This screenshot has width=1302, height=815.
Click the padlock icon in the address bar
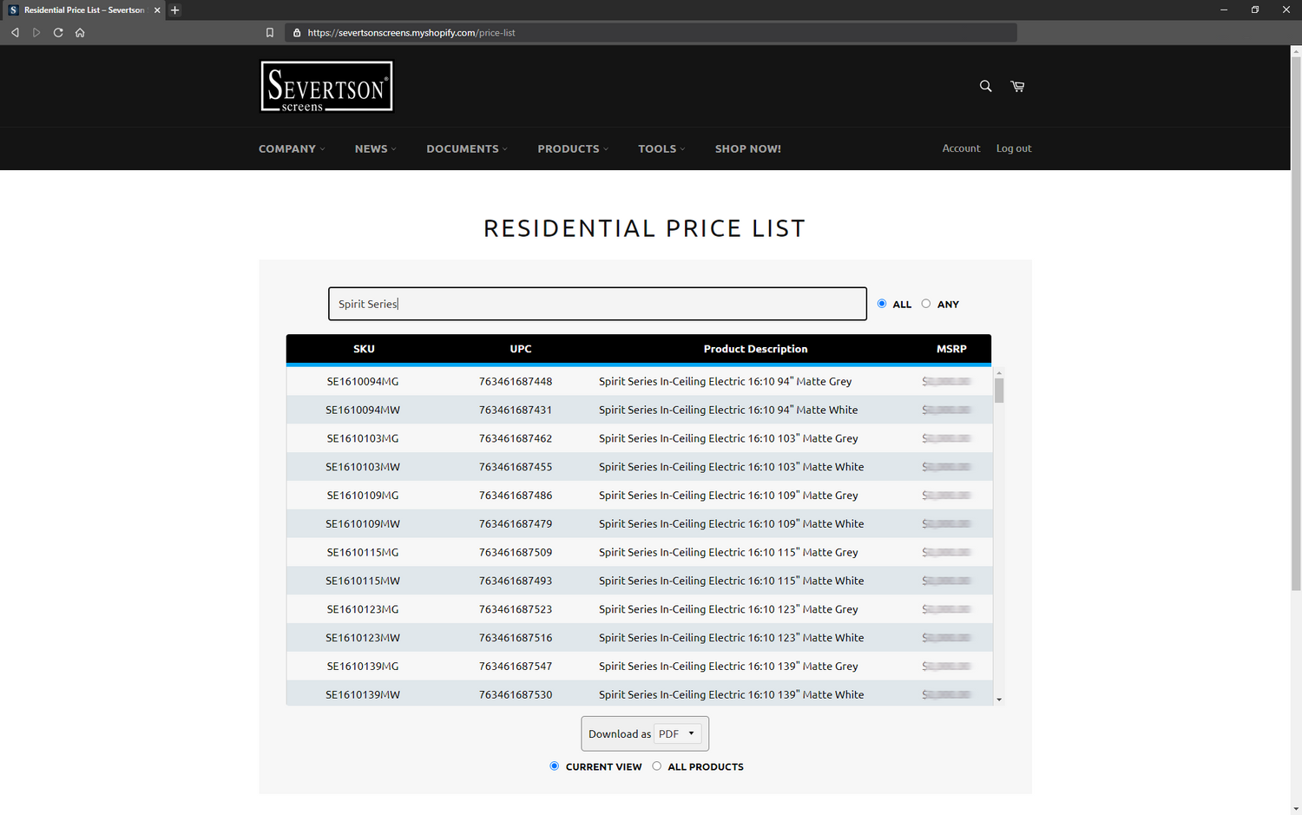click(297, 32)
